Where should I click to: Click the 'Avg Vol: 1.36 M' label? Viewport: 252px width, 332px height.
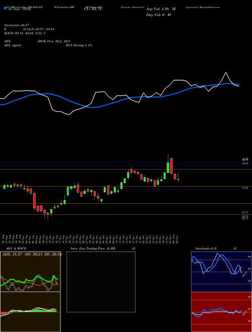(161, 9)
